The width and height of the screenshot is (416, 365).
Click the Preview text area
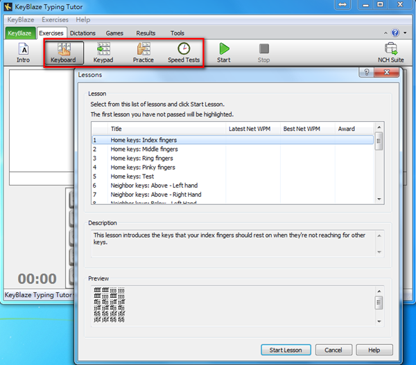click(x=233, y=306)
